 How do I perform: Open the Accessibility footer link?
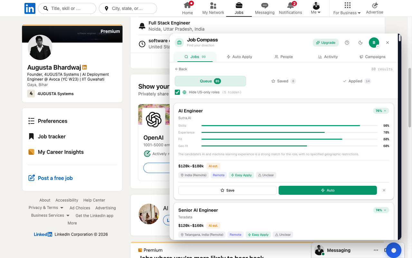pyautogui.click(x=67, y=200)
